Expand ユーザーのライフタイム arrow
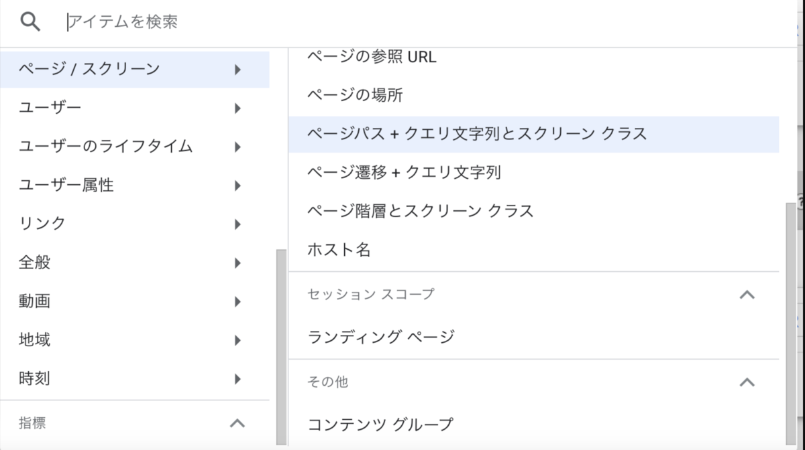 click(x=237, y=147)
